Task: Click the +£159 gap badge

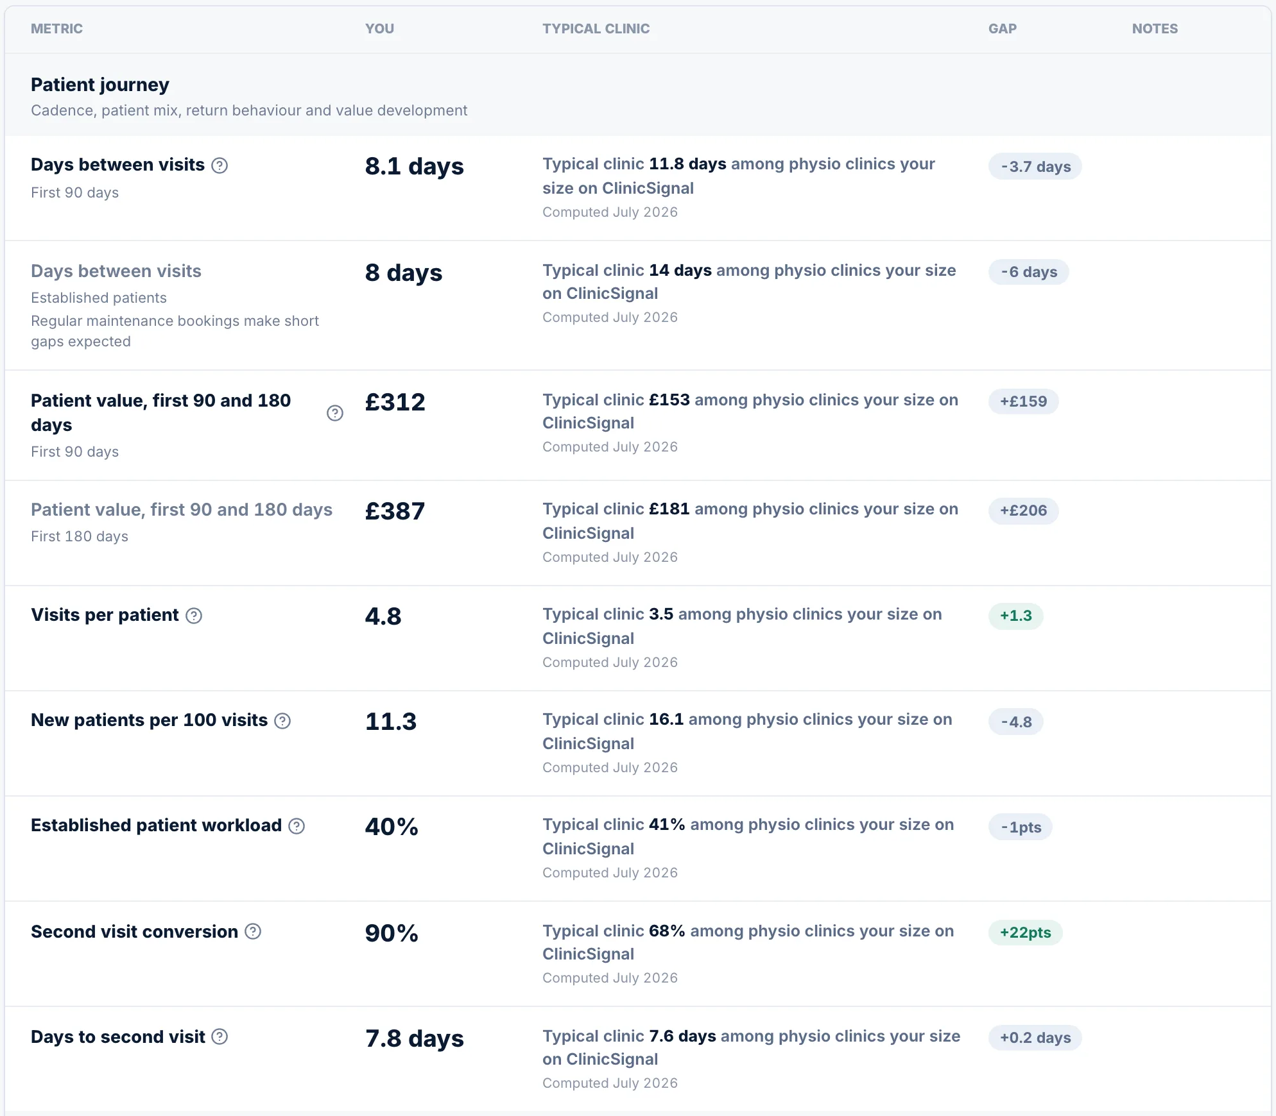Action: 1023,402
